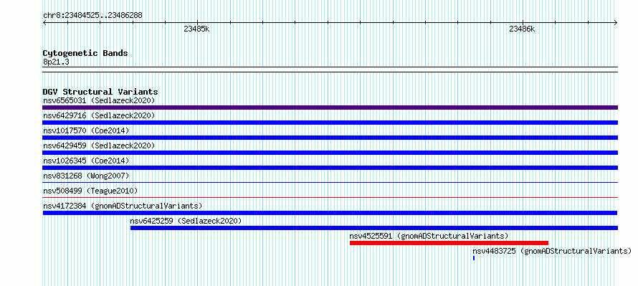This screenshot has height=286, width=638.
Task: Click the 23485k ruler label
Action: click(x=196, y=29)
